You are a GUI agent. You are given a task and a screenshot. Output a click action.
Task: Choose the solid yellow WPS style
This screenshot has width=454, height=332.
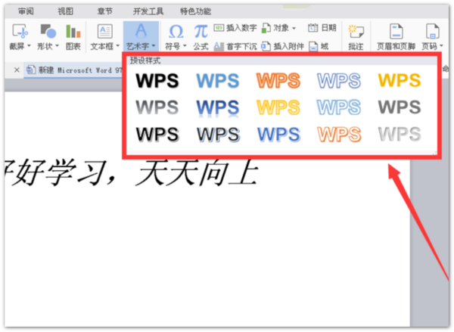tap(400, 80)
